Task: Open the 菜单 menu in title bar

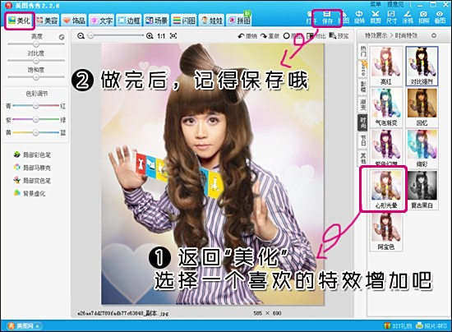Action: point(376,4)
